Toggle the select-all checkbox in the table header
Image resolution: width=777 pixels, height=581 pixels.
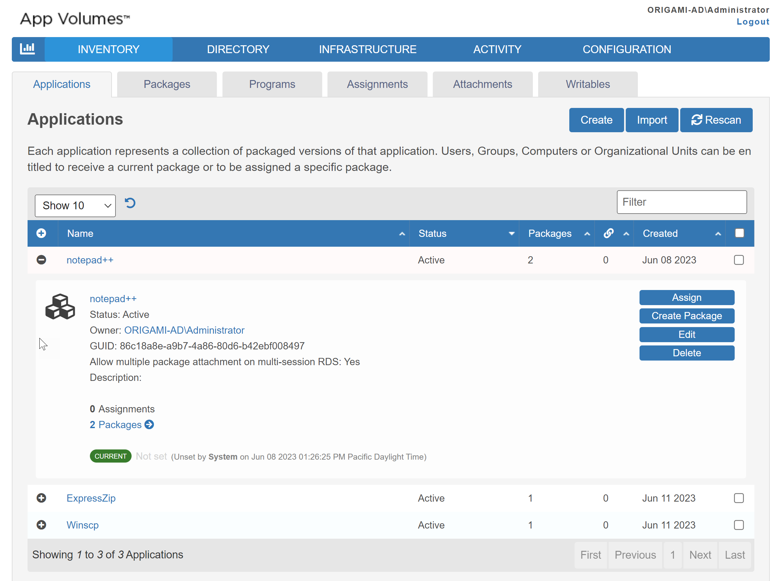(739, 233)
